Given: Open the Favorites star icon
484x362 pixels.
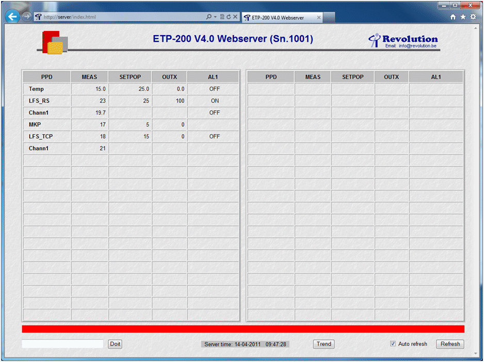Looking at the screenshot, I should (463, 17).
